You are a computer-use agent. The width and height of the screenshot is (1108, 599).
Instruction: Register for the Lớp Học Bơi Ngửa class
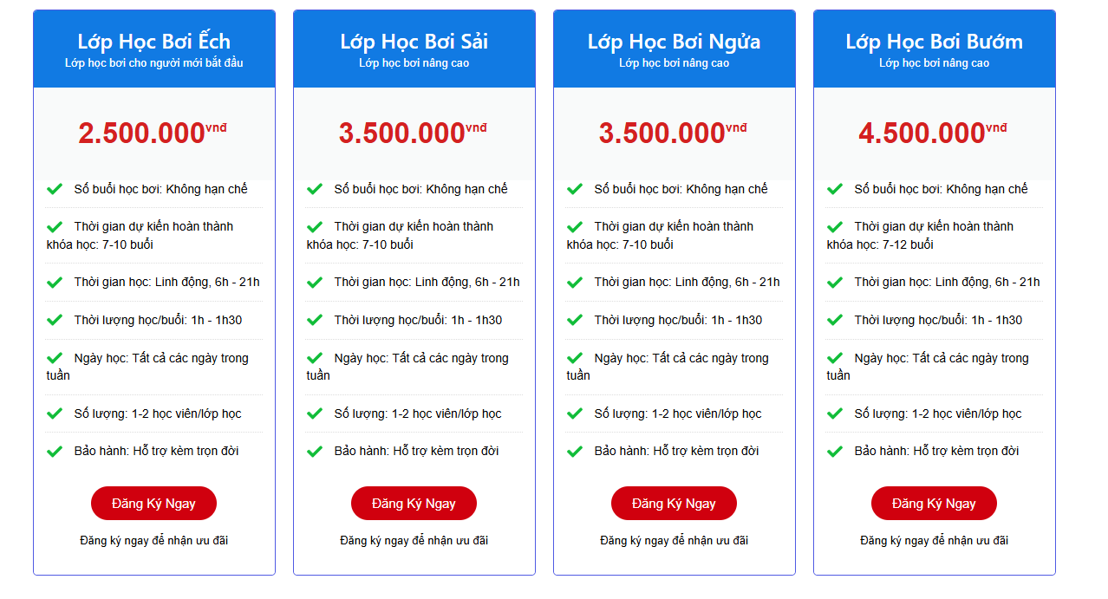[x=674, y=504]
